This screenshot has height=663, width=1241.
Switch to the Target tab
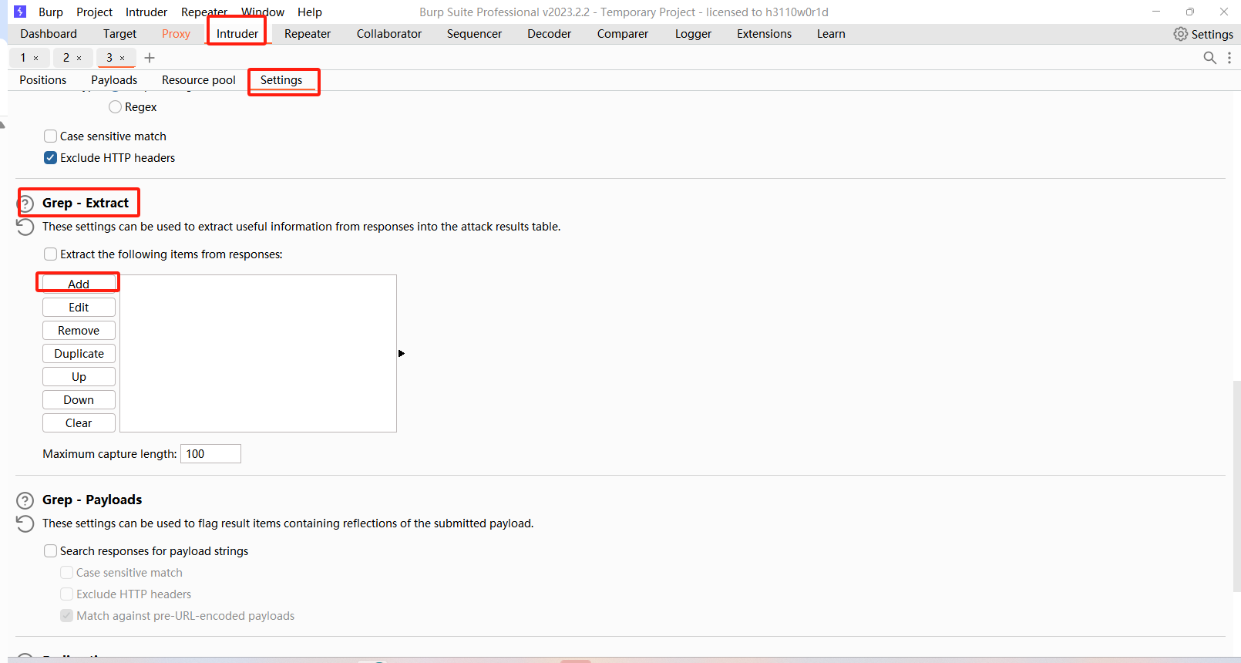pyautogui.click(x=119, y=34)
